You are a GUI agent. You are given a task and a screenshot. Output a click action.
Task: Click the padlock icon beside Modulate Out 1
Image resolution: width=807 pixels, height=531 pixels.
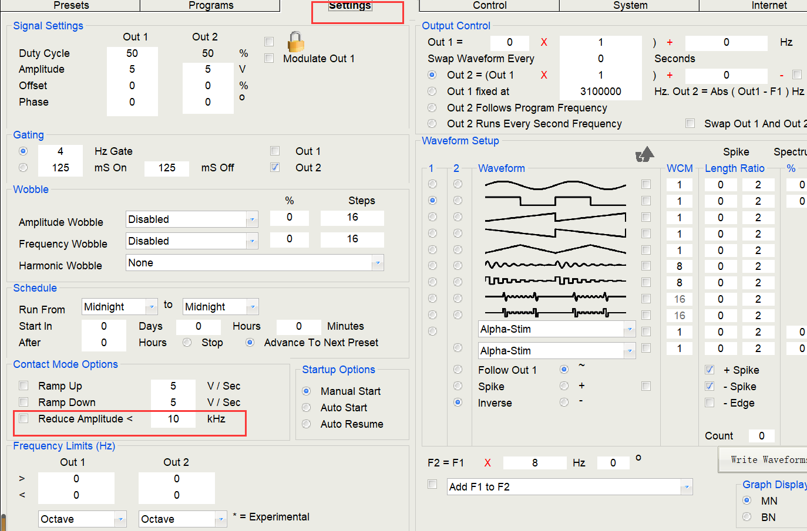295,42
